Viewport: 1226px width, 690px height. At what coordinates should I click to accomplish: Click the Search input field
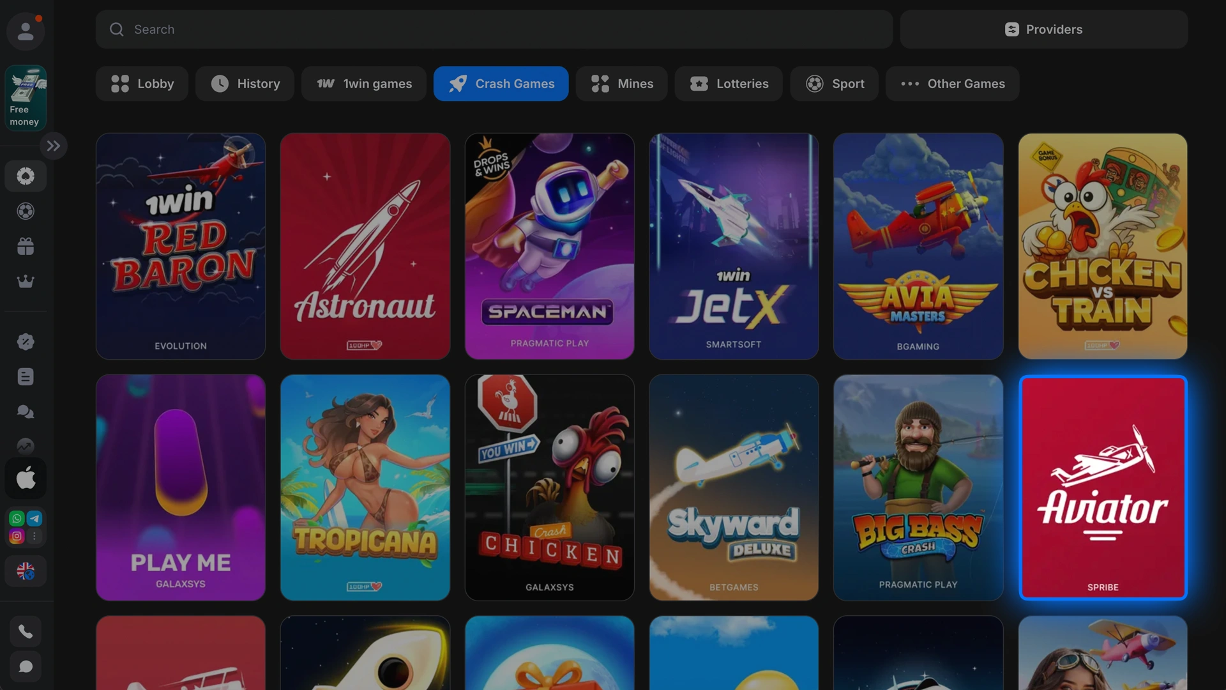click(x=494, y=29)
